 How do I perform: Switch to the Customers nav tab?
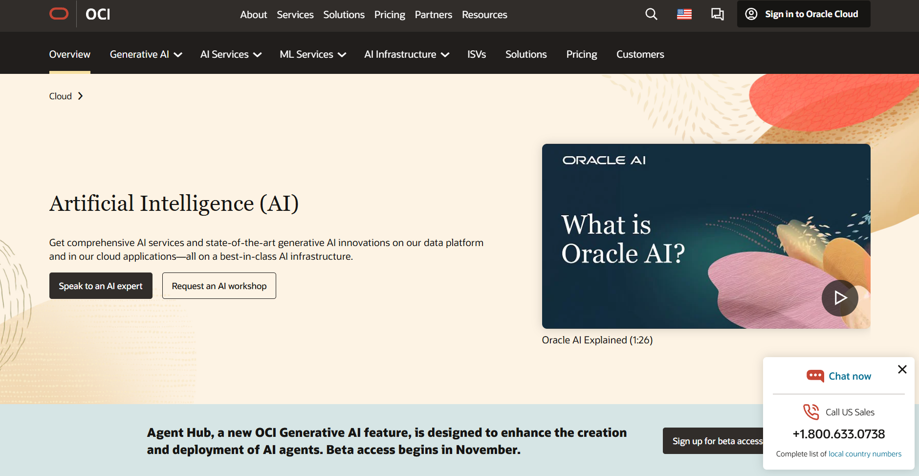pyautogui.click(x=640, y=54)
